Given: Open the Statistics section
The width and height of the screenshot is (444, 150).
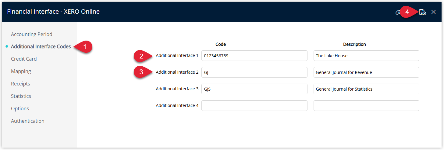Looking at the screenshot, I should (x=21, y=96).
